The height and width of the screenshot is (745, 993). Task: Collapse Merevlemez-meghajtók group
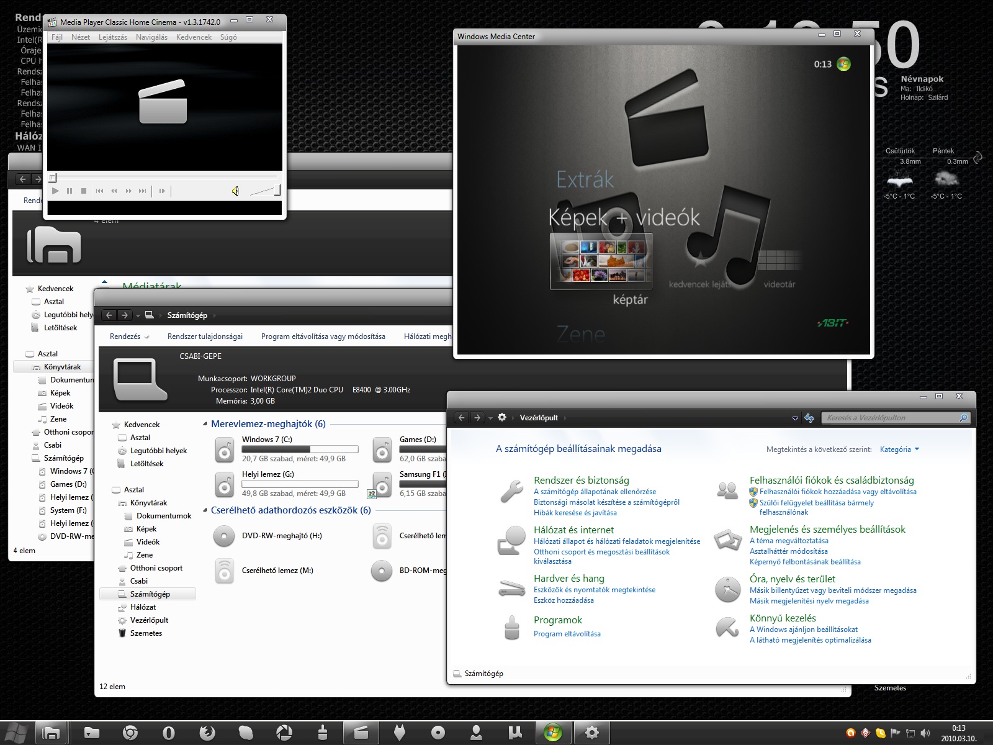pyautogui.click(x=205, y=424)
